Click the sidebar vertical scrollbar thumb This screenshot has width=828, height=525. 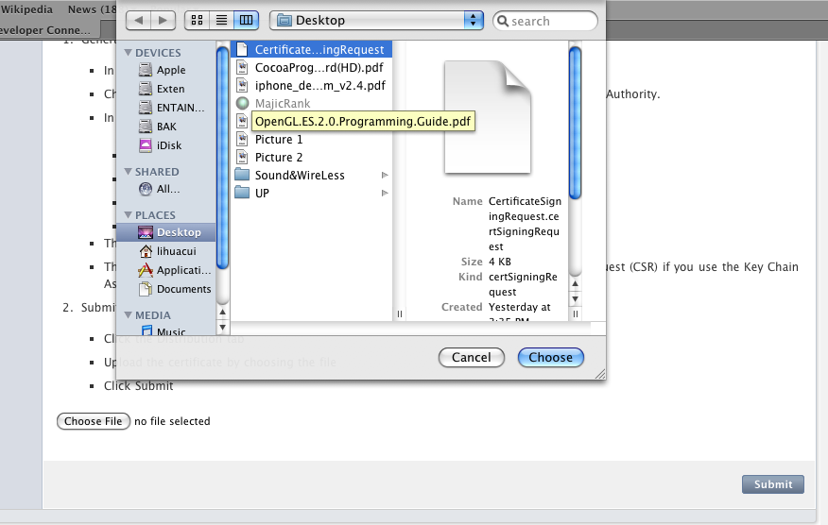(x=223, y=158)
